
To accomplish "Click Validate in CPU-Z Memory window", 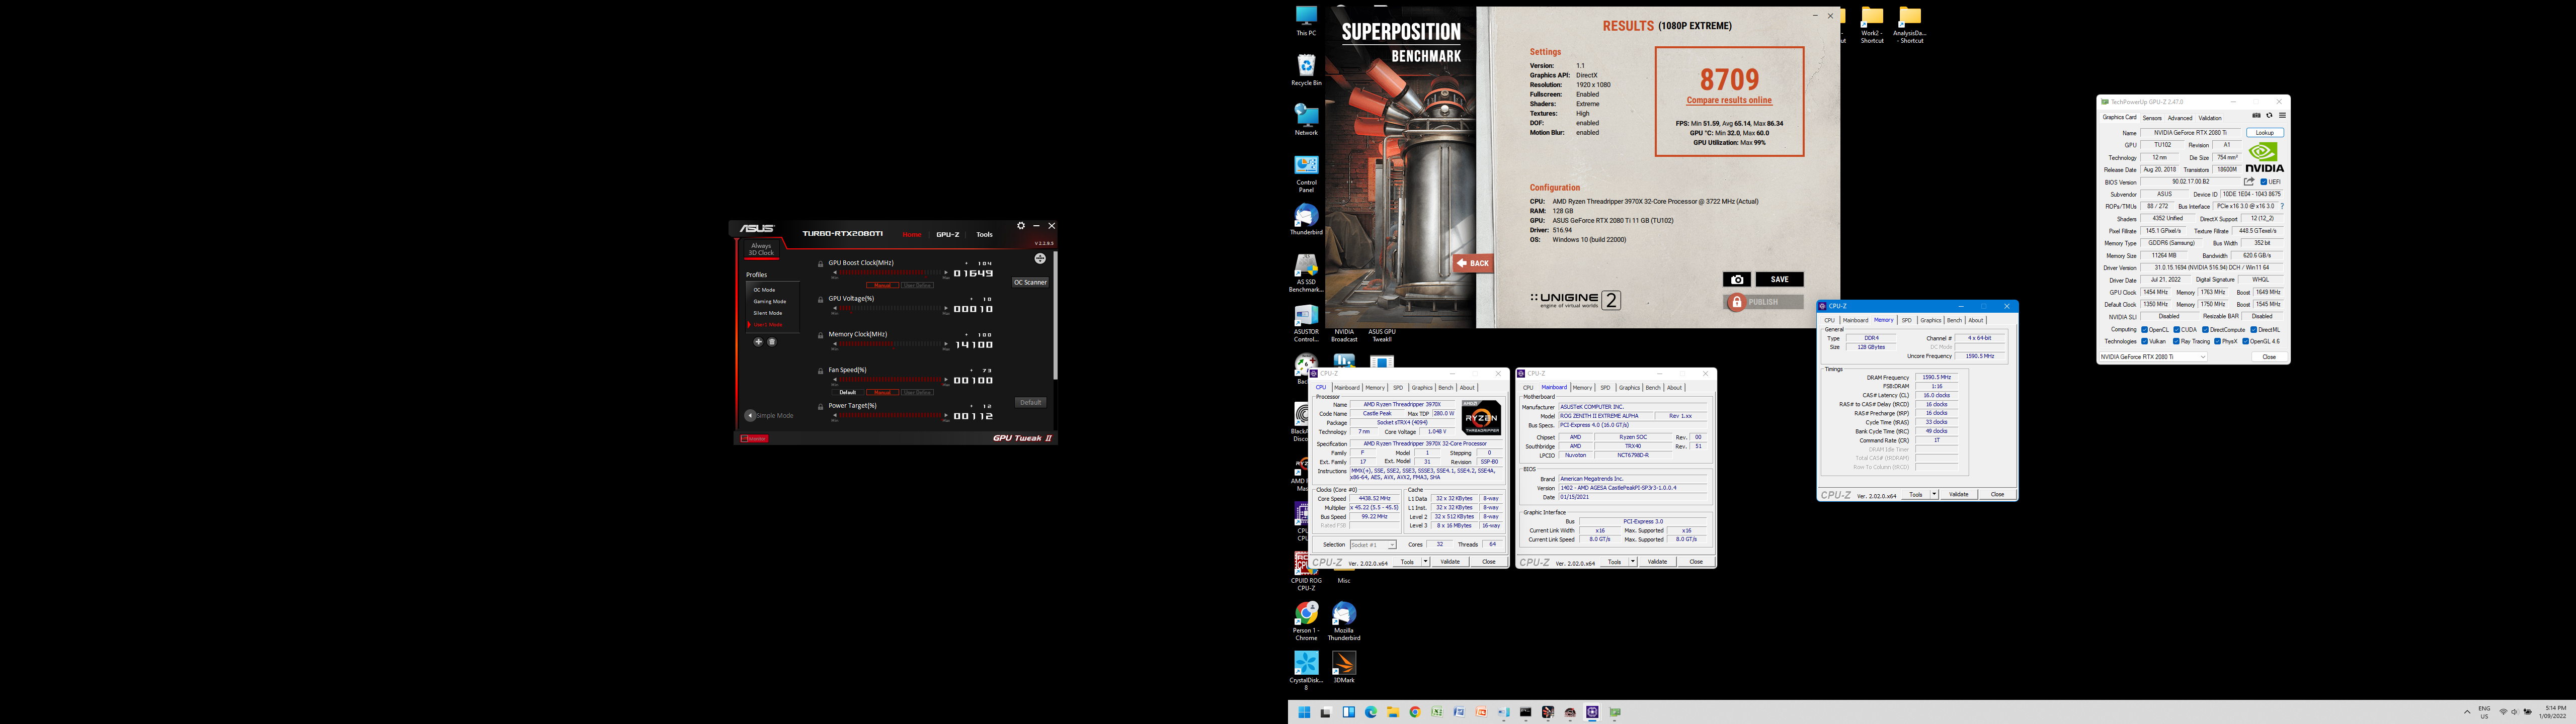I will point(1958,494).
